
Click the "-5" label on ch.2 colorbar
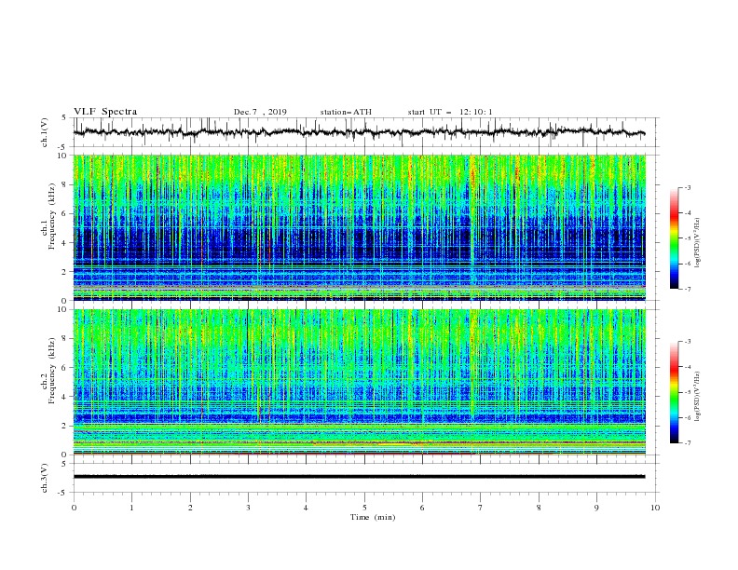(687, 392)
